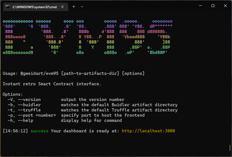Screen dimensions: 232x157
Task: Select the C:\WINDOWS\system32\cmd.exe tab
Action: [x=34, y=6]
